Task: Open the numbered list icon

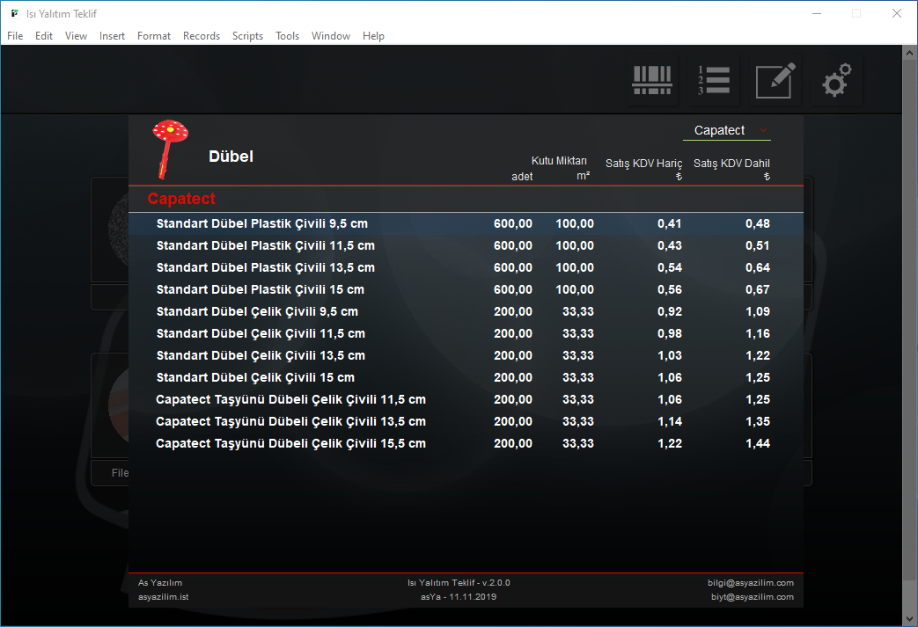Action: (713, 80)
